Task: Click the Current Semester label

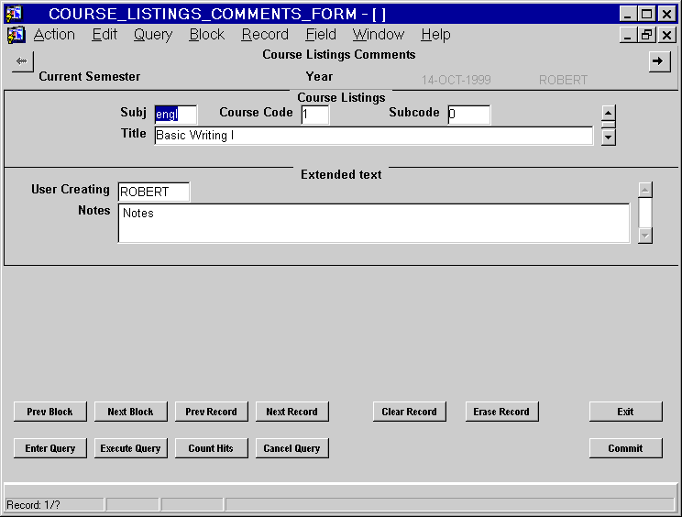Action: coord(90,76)
